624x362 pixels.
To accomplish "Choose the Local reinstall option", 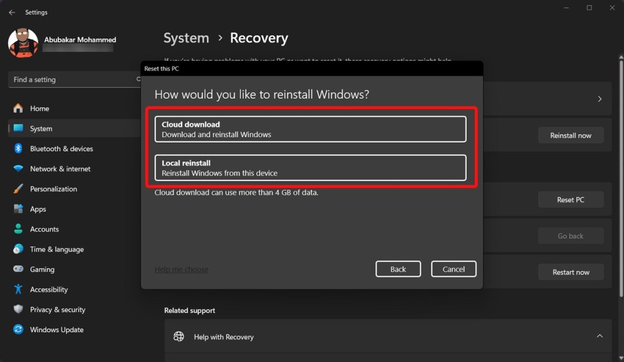I will 310,168.
